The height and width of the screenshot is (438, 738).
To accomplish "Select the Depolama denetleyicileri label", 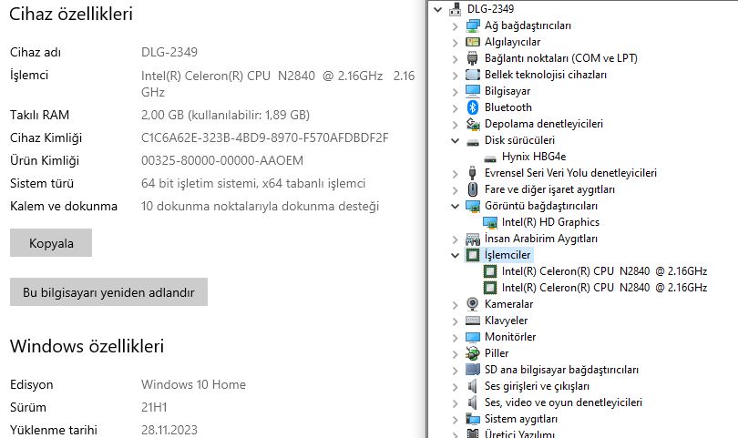I will click(544, 124).
